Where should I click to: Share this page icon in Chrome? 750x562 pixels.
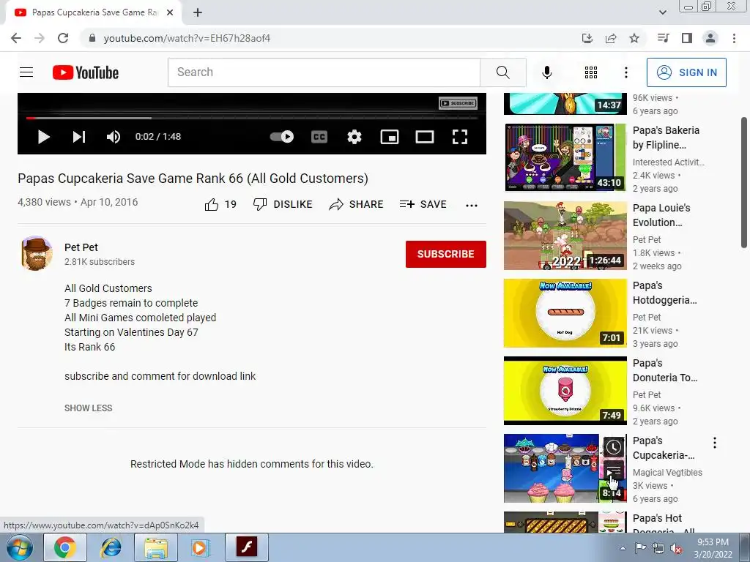click(611, 38)
